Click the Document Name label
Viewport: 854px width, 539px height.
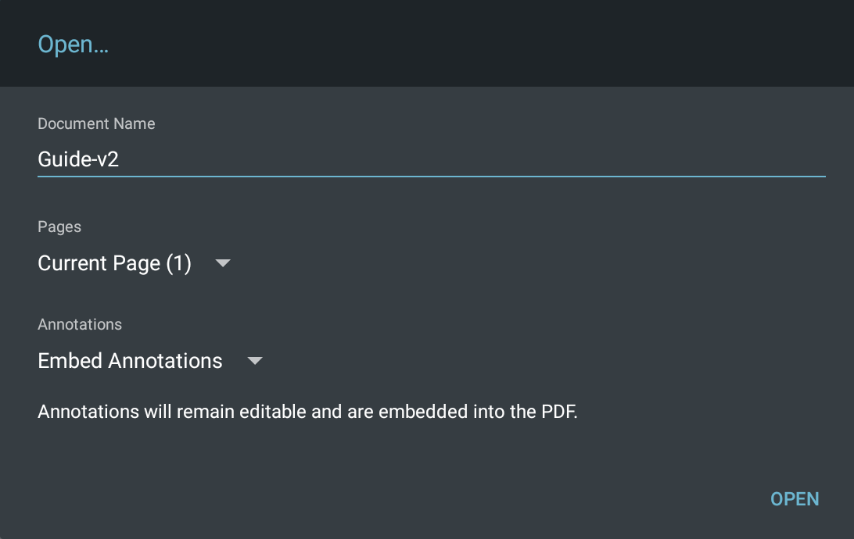click(x=96, y=123)
